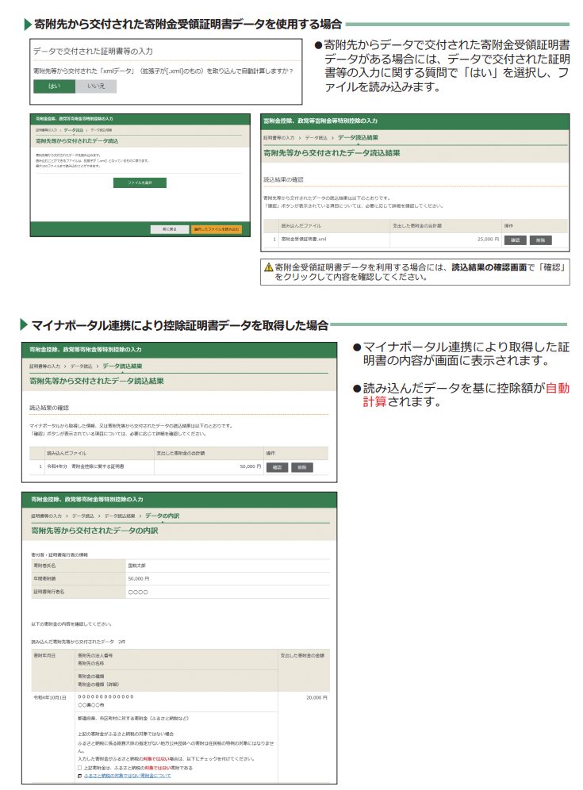Click 削除 for 令和4年分 寄附金控除に関する証明書
The image size is (583, 790).
302,467
